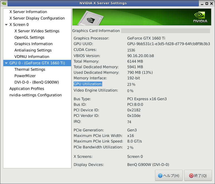Click the 終了(Q) quit button
This screenshot has height=184, width=215.
(x=198, y=175)
